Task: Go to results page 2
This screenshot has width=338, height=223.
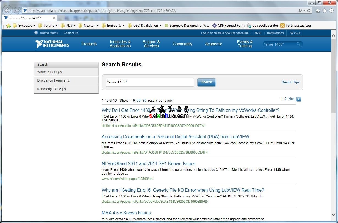Action: pyautogui.click(x=286, y=99)
